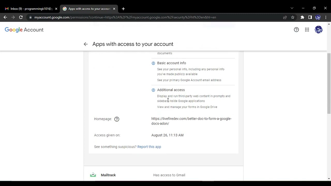The image size is (331, 186).
Task: Click the scrollbar down arrow
Action: (329, 179)
